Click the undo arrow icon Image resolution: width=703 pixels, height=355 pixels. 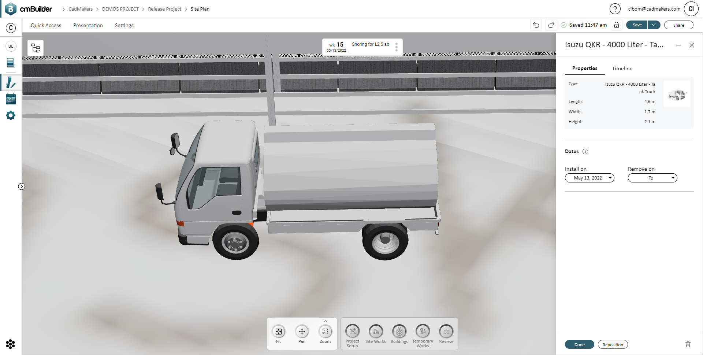pyautogui.click(x=536, y=25)
